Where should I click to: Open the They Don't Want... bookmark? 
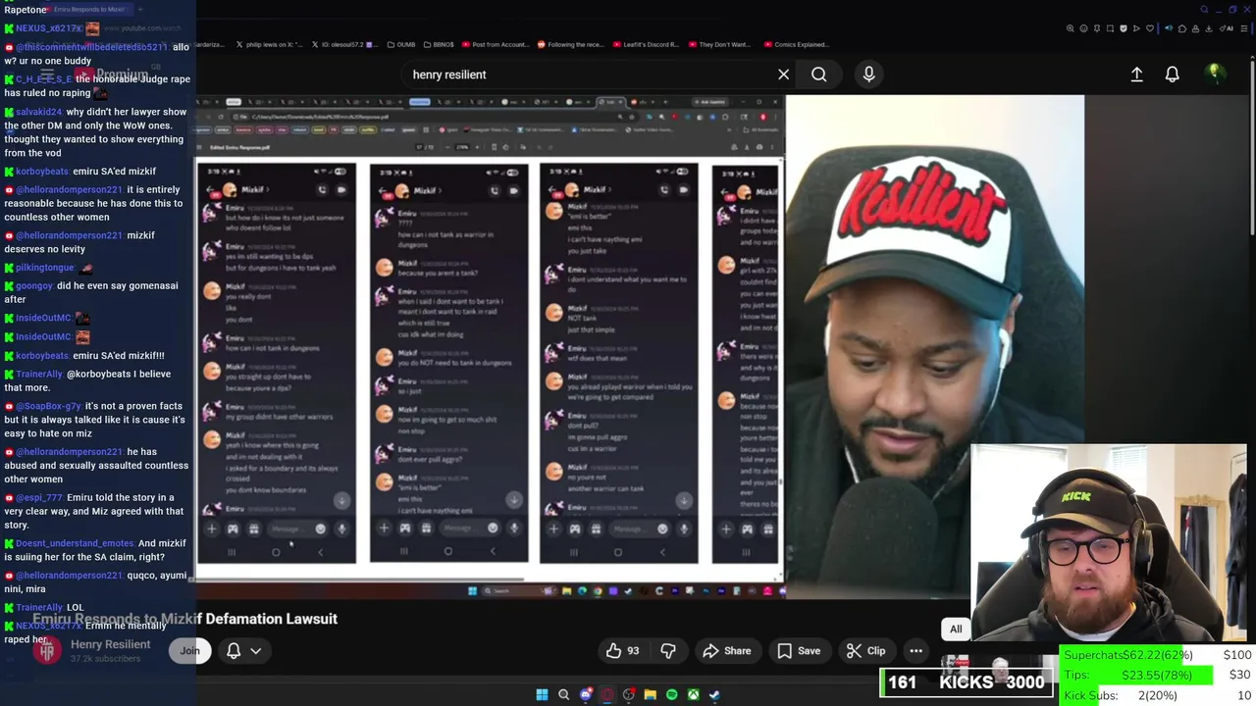click(x=719, y=44)
